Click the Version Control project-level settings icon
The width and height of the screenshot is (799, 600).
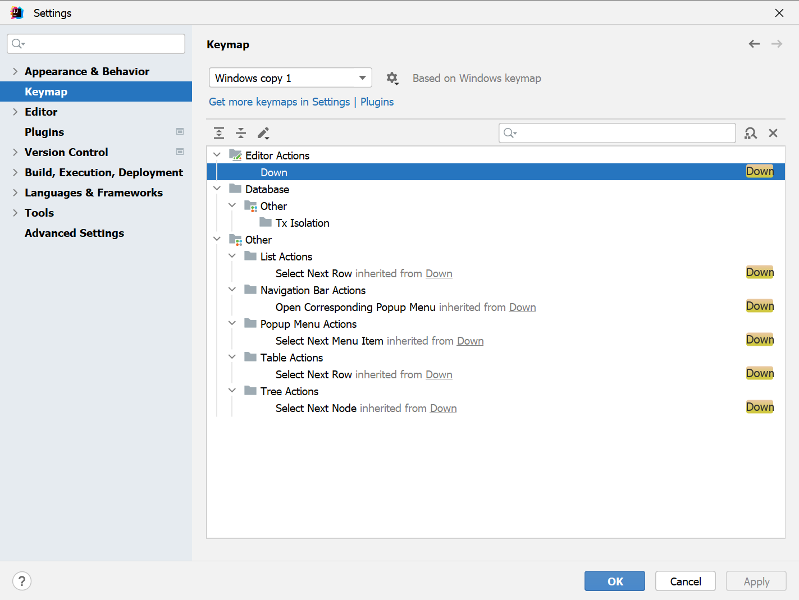point(180,152)
